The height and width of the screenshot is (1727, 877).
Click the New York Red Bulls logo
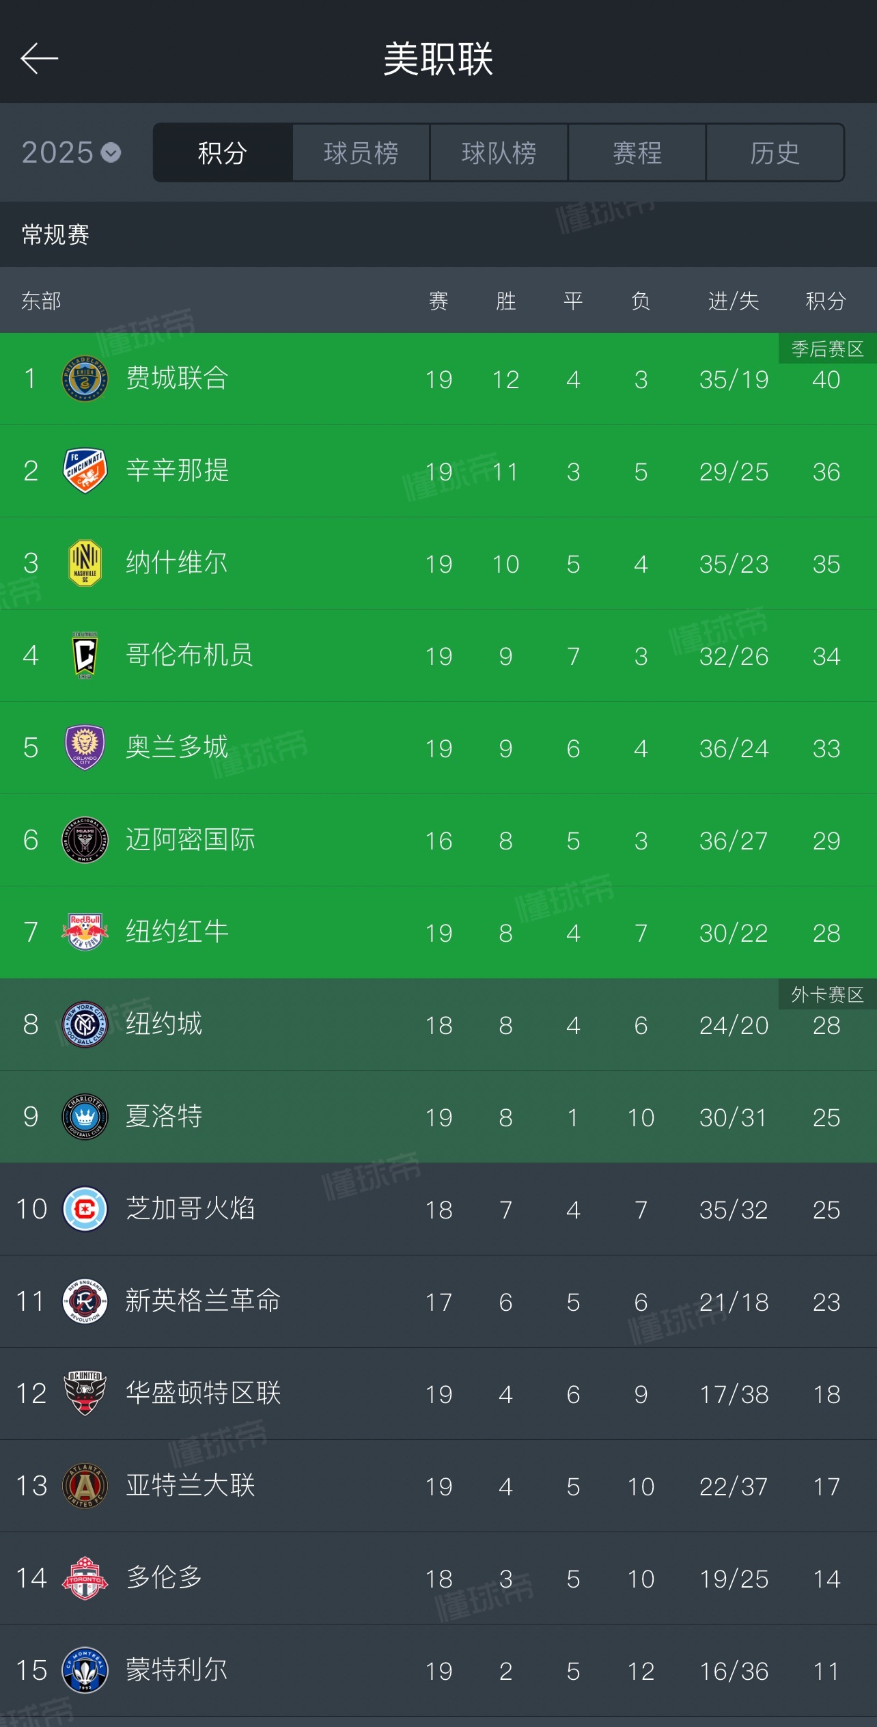pos(85,932)
